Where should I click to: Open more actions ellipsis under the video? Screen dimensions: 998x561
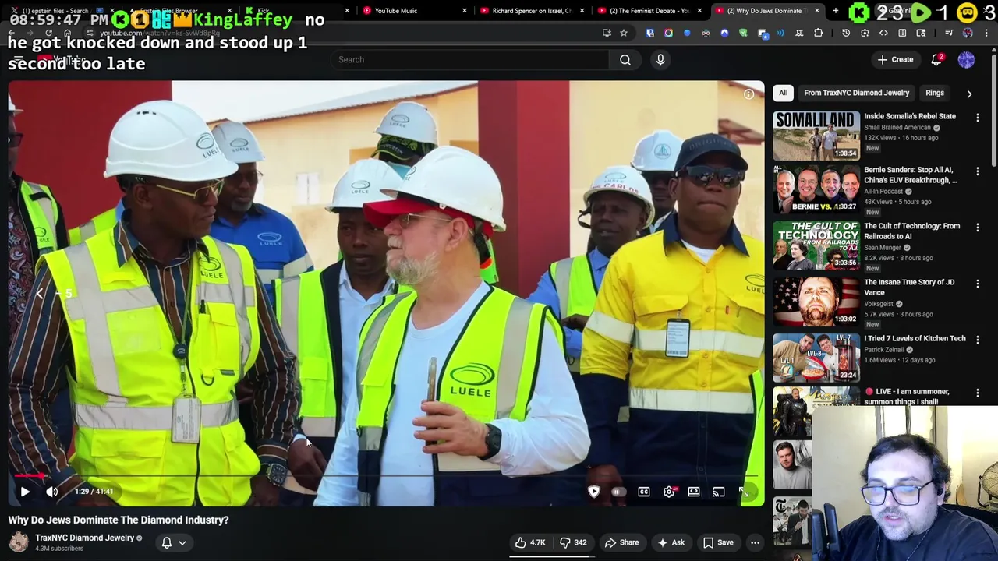(755, 542)
